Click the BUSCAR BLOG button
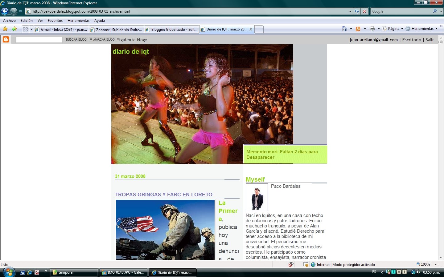 point(76,39)
